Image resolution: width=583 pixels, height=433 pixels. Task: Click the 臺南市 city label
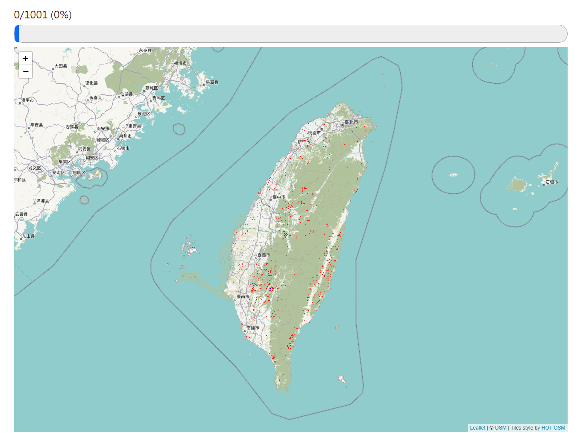(243, 296)
